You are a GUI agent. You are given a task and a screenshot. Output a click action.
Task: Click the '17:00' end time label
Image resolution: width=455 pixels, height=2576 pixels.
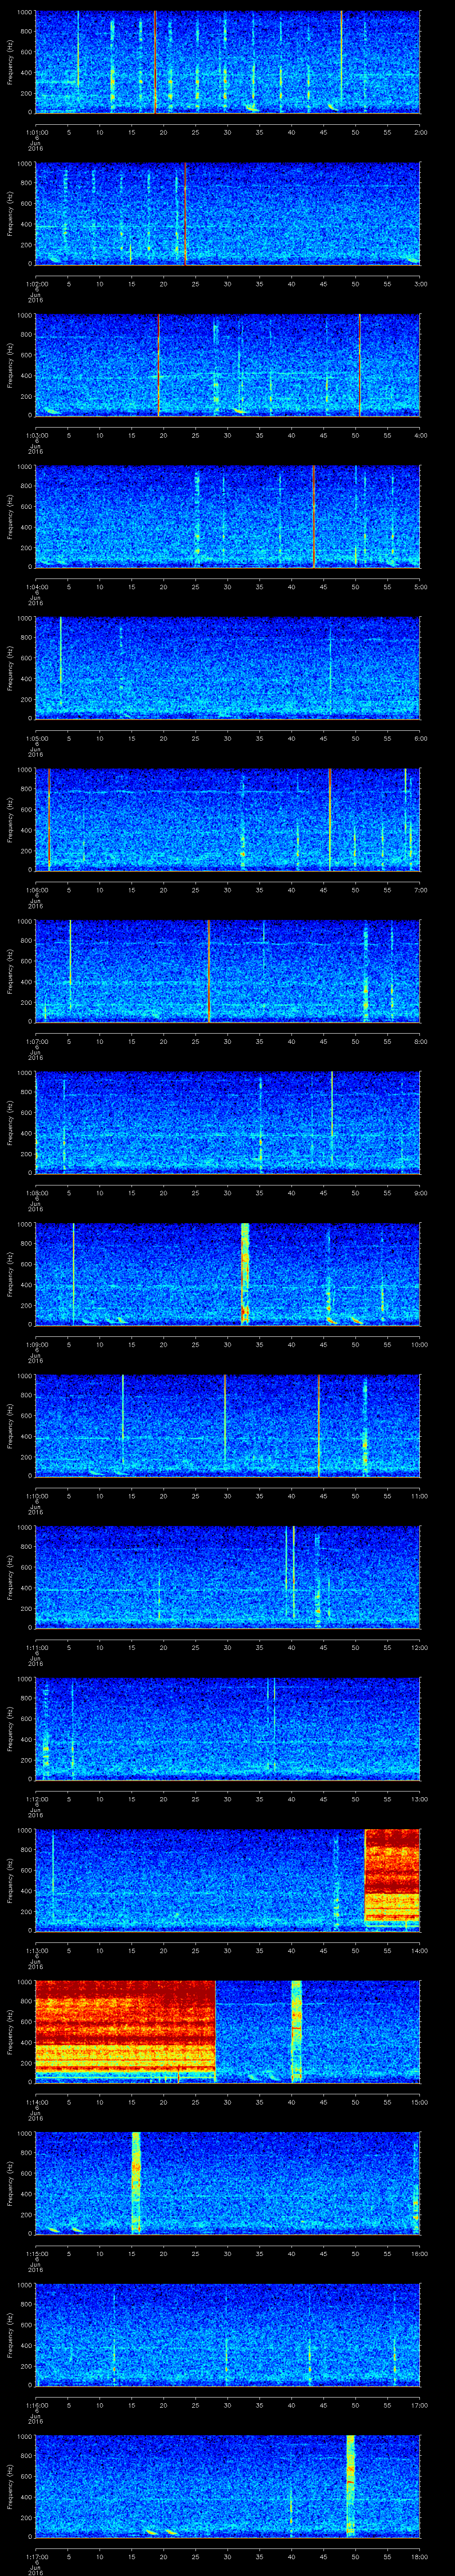(419, 2405)
